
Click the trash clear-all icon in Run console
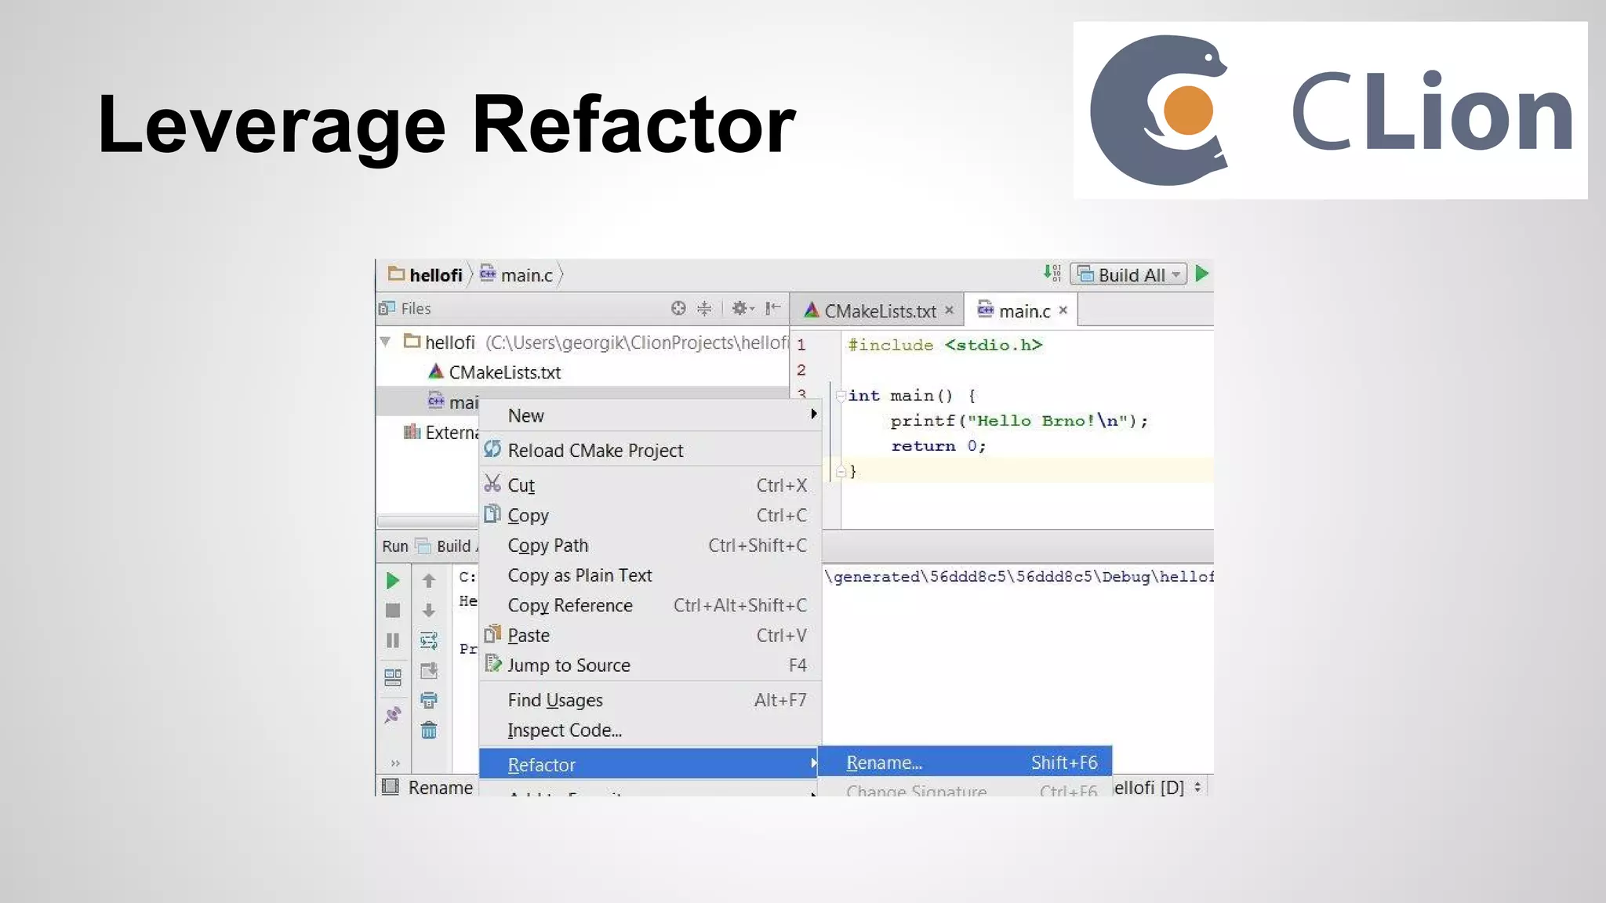tap(429, 731)
